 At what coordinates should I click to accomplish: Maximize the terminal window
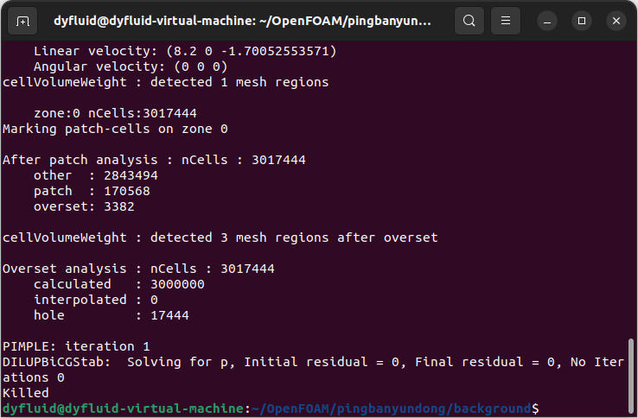(582, 21)
